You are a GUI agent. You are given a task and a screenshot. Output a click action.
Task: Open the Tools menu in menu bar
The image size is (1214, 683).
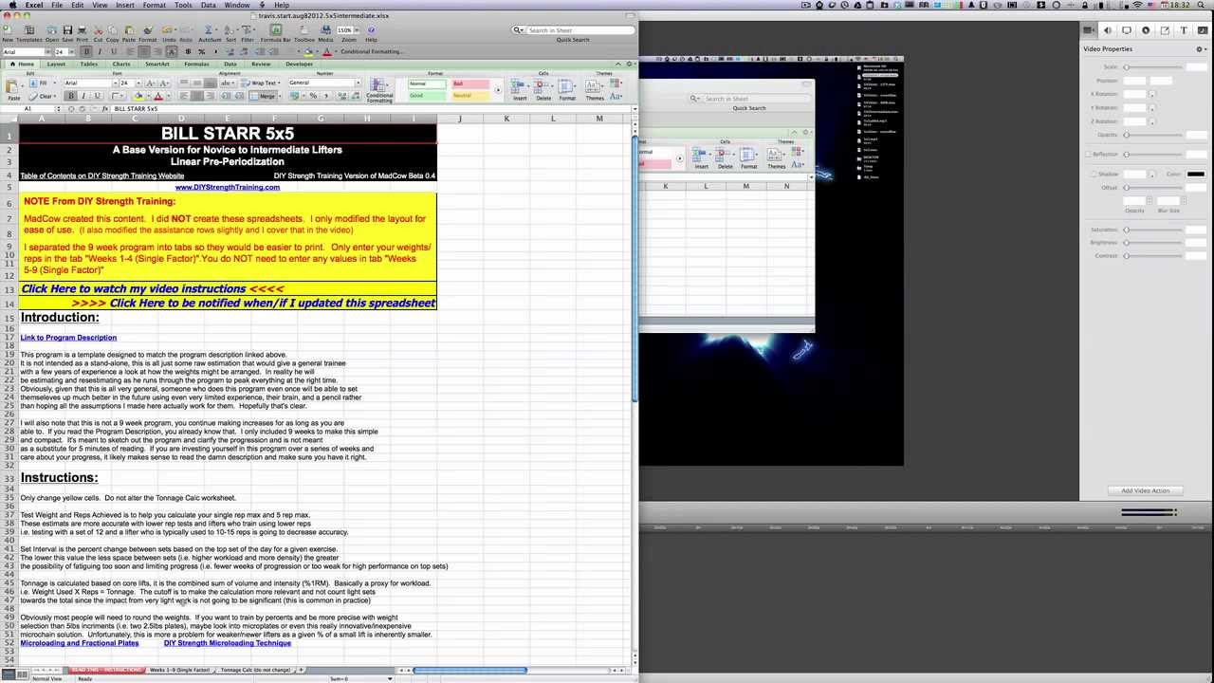(183, 5)
